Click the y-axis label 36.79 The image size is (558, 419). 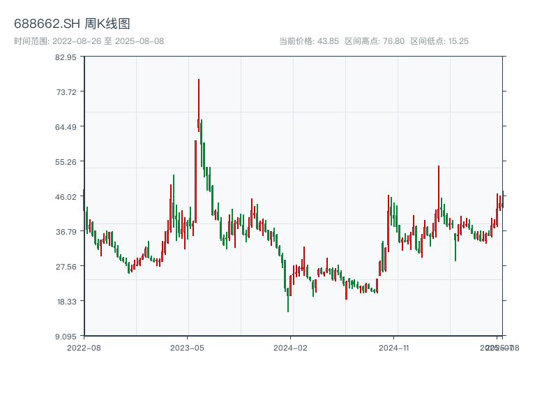[x=66, y=232]
